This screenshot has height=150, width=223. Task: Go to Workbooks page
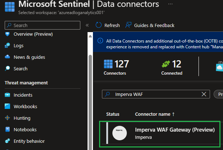(x=25, y=106)
